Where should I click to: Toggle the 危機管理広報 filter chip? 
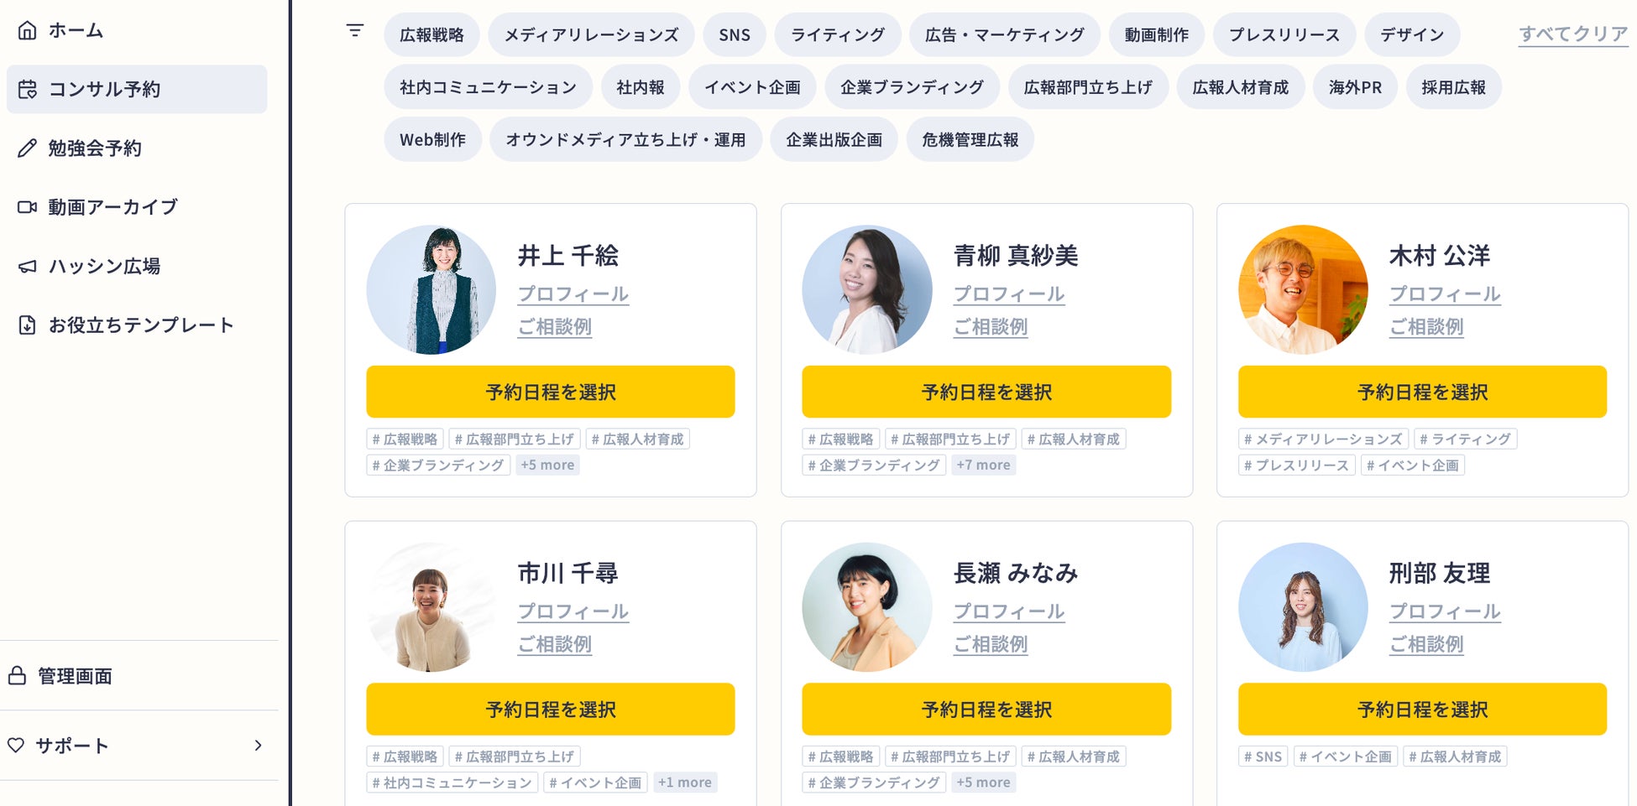(970, 140)
